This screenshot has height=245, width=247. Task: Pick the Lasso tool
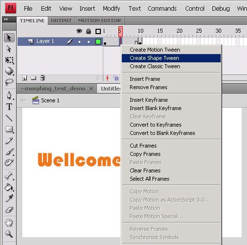click(x=9, y=82)
